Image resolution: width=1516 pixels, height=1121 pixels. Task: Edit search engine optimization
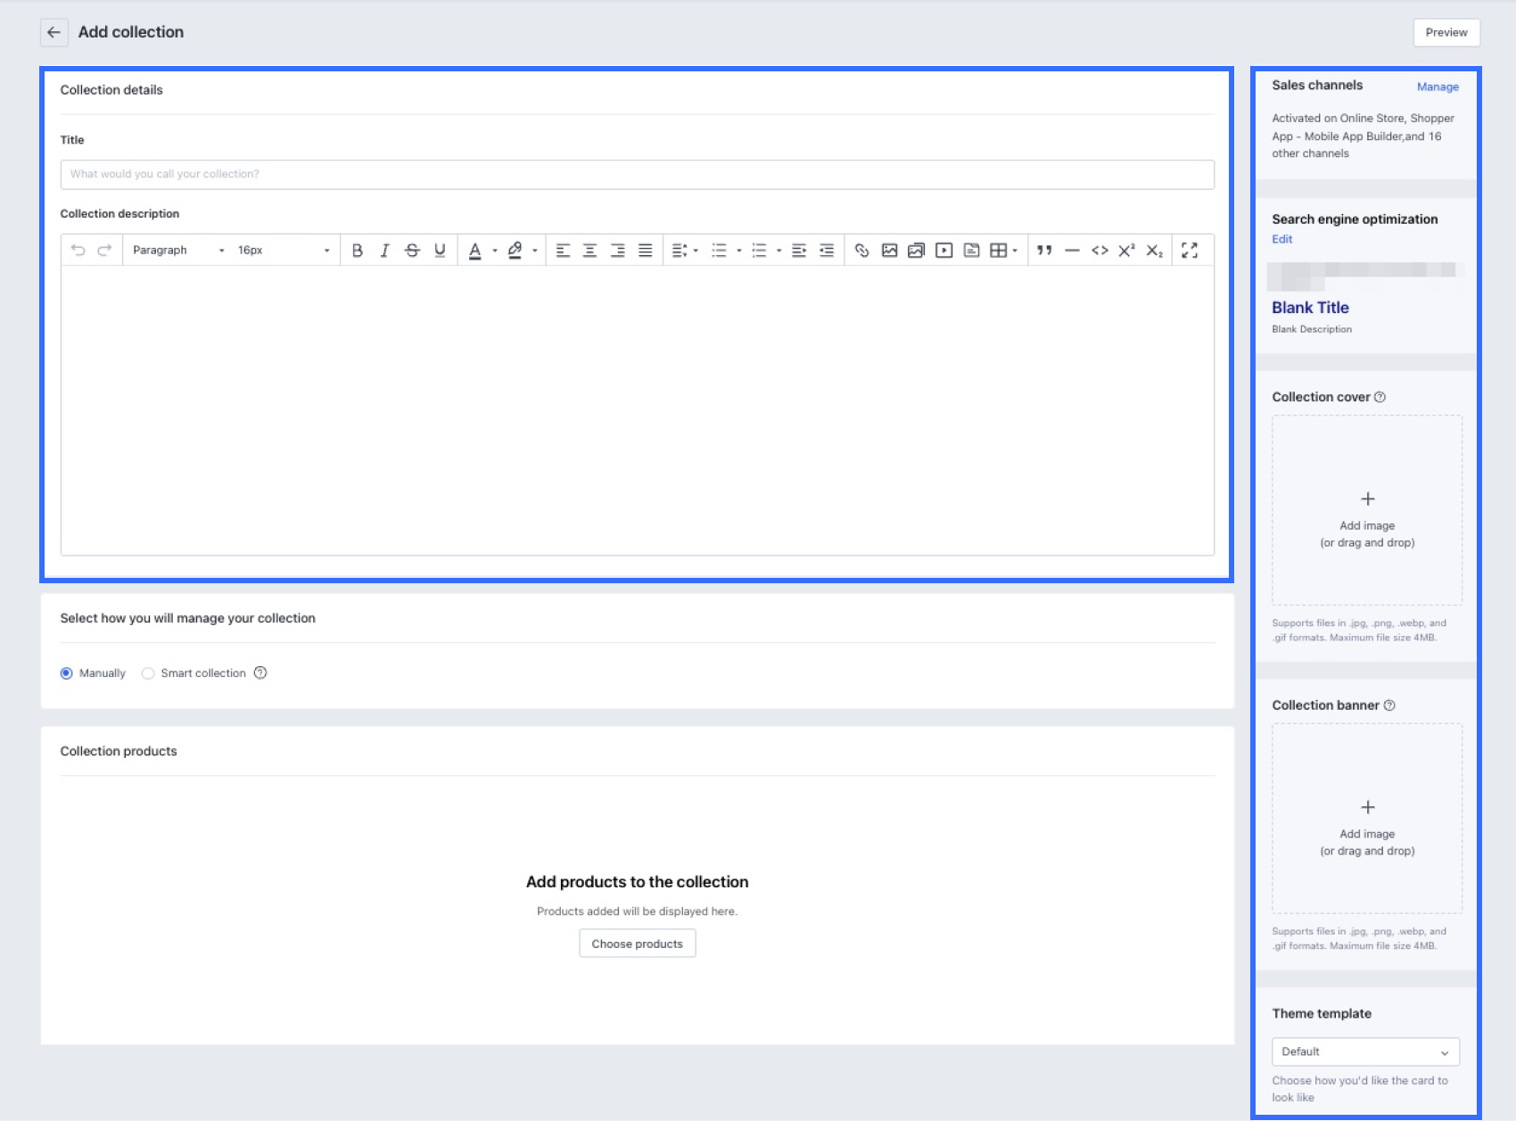click(1282, 239)
